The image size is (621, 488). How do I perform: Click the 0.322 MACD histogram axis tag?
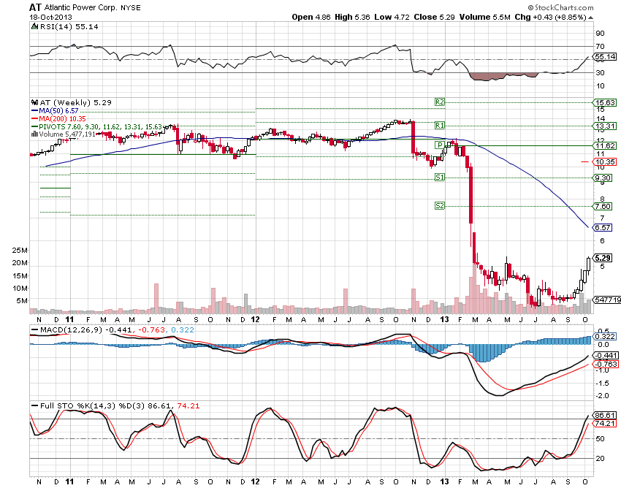click(x=606, y=337)
